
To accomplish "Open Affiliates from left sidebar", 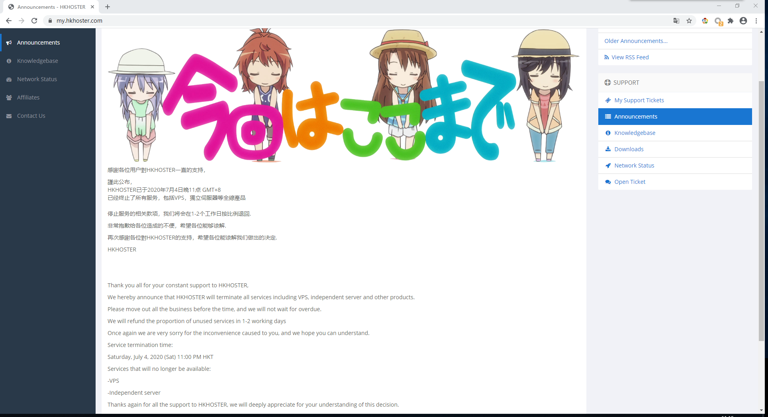I will [48, 97].
